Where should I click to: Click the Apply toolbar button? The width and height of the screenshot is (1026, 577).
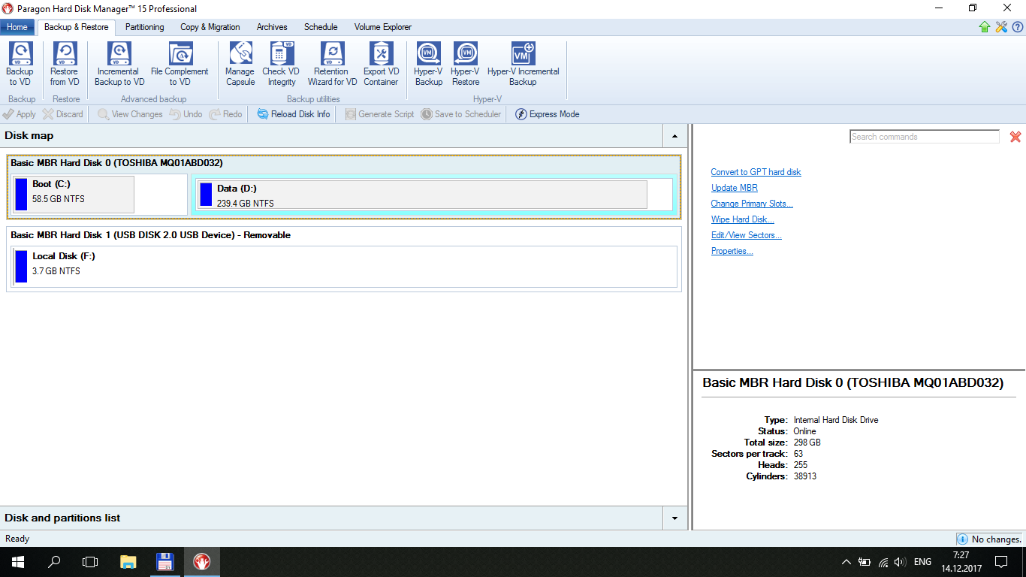click(x=20, y=114)
